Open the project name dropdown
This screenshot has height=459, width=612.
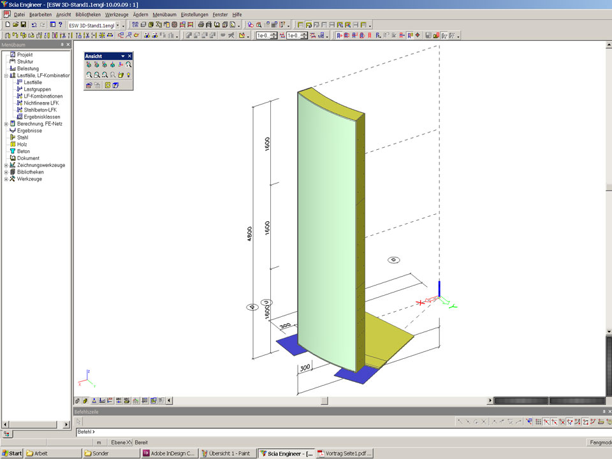123,25
